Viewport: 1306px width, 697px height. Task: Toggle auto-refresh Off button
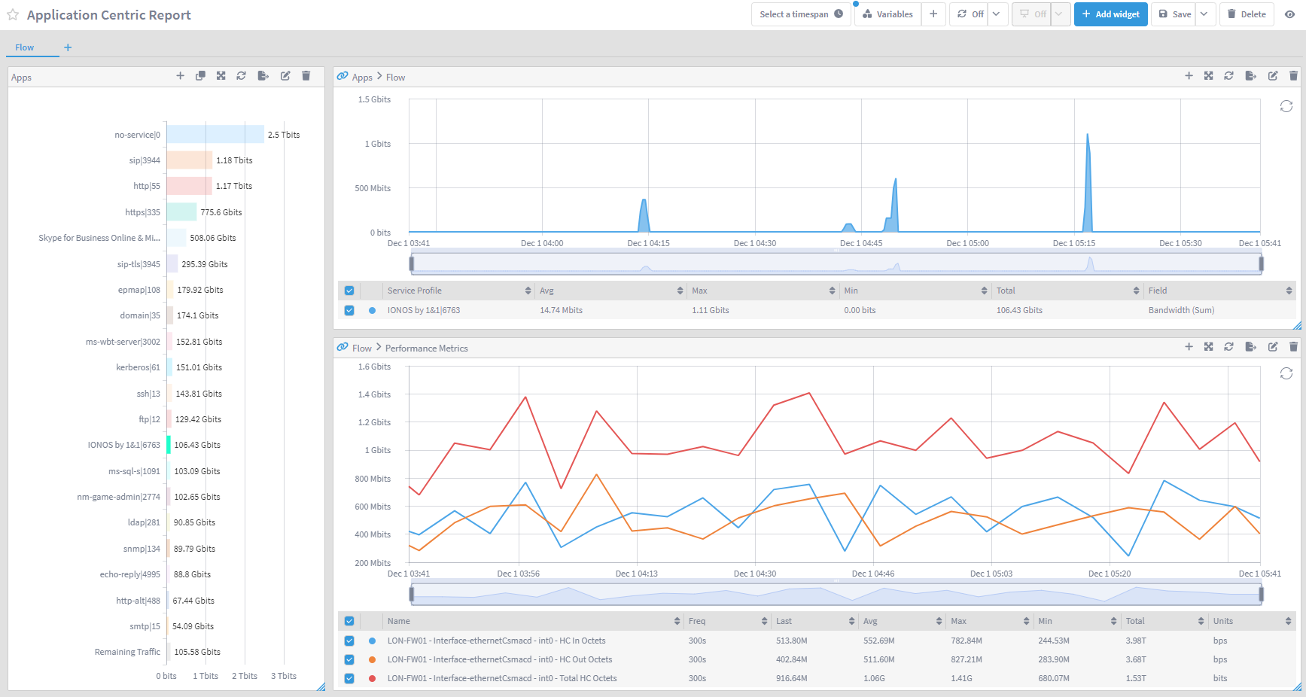[x=970, y=14]
